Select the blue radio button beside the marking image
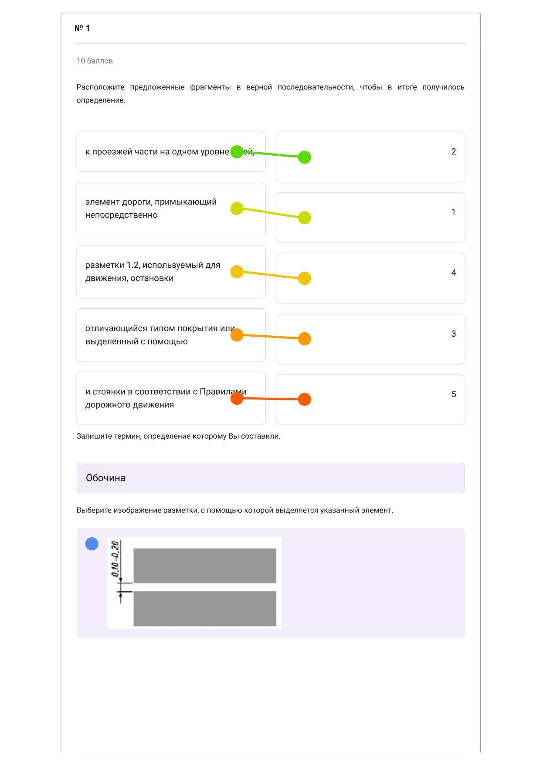The width and height of the screenshot is (540, 764). (92, 544)
